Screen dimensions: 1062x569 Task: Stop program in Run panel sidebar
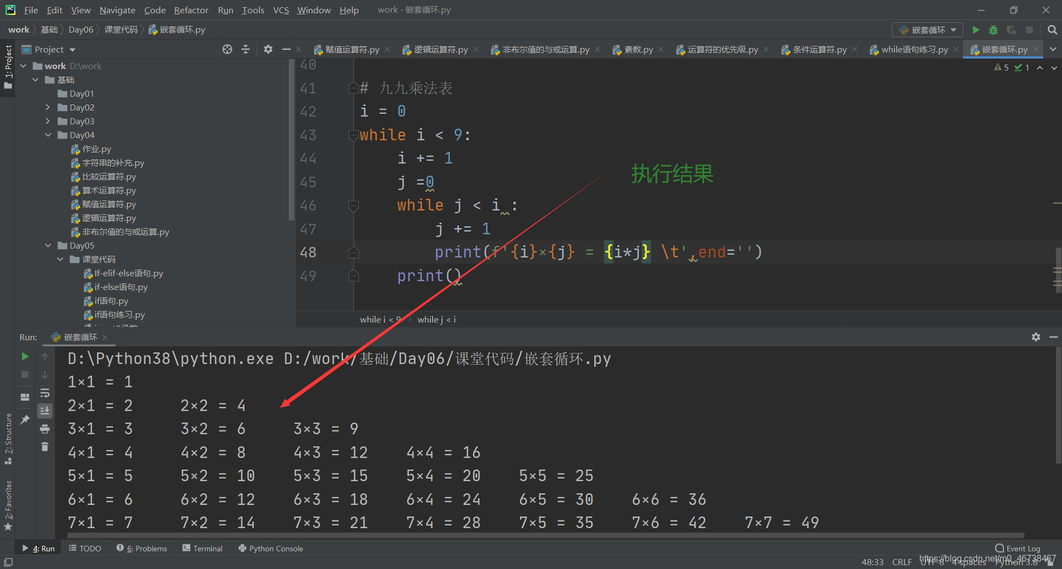click(x=25, y=375)
